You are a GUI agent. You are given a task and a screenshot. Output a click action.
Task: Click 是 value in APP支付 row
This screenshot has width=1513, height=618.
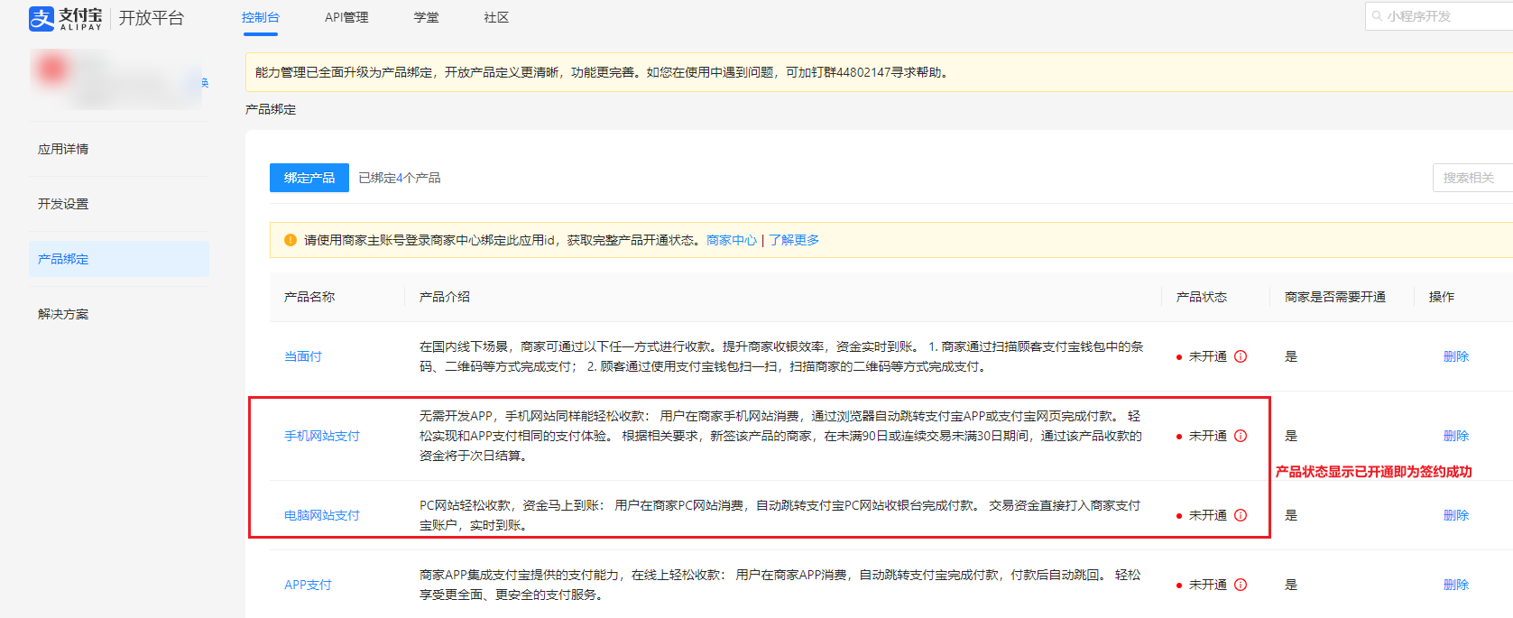point(1291,585)
